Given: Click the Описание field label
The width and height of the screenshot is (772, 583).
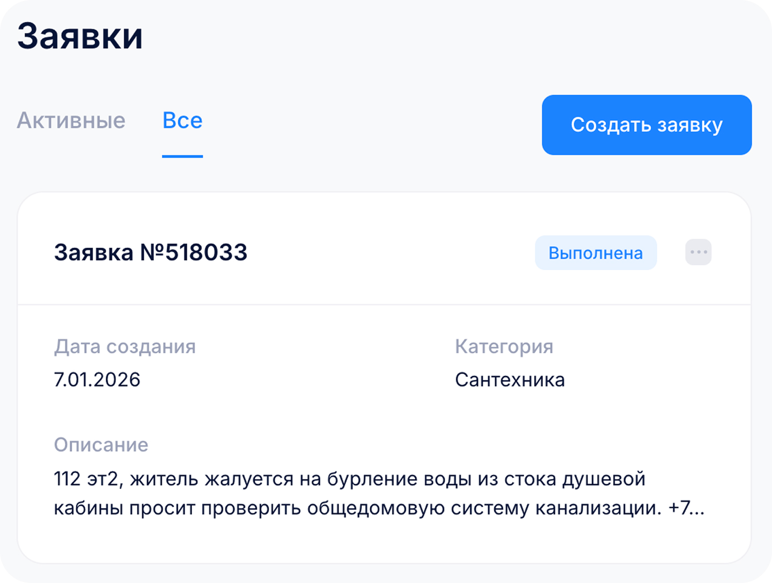Looking at the screenshot, I should (101, 445).
